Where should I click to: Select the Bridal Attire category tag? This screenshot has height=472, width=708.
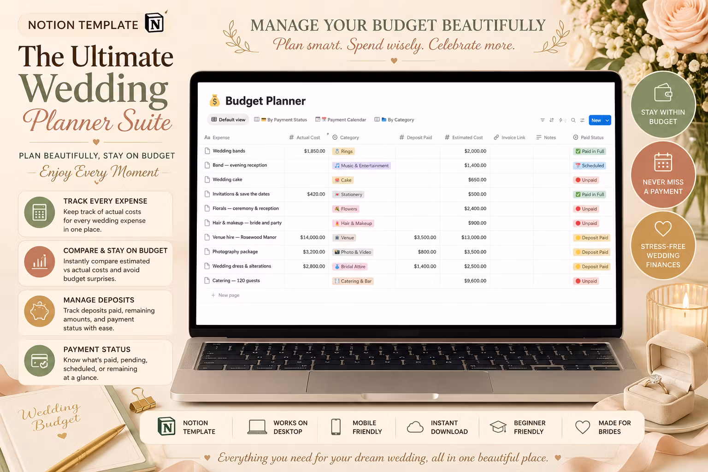pos(350,266)
